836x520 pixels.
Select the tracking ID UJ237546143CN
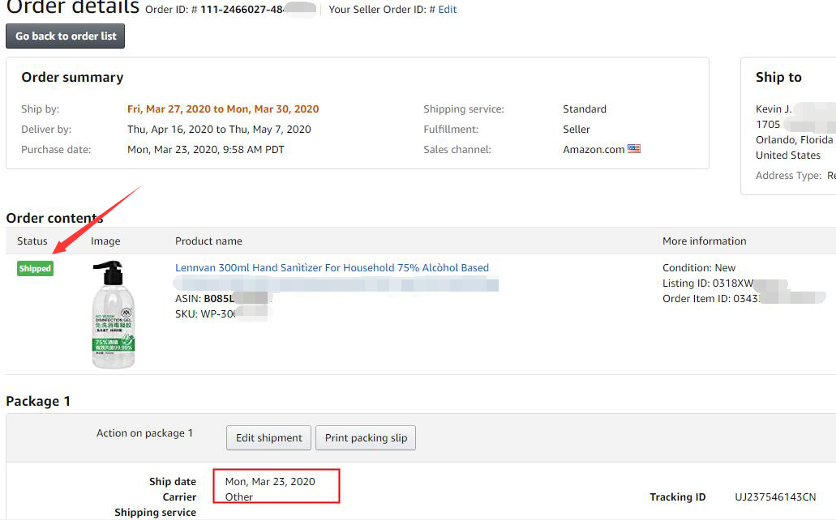coord(775,497)
